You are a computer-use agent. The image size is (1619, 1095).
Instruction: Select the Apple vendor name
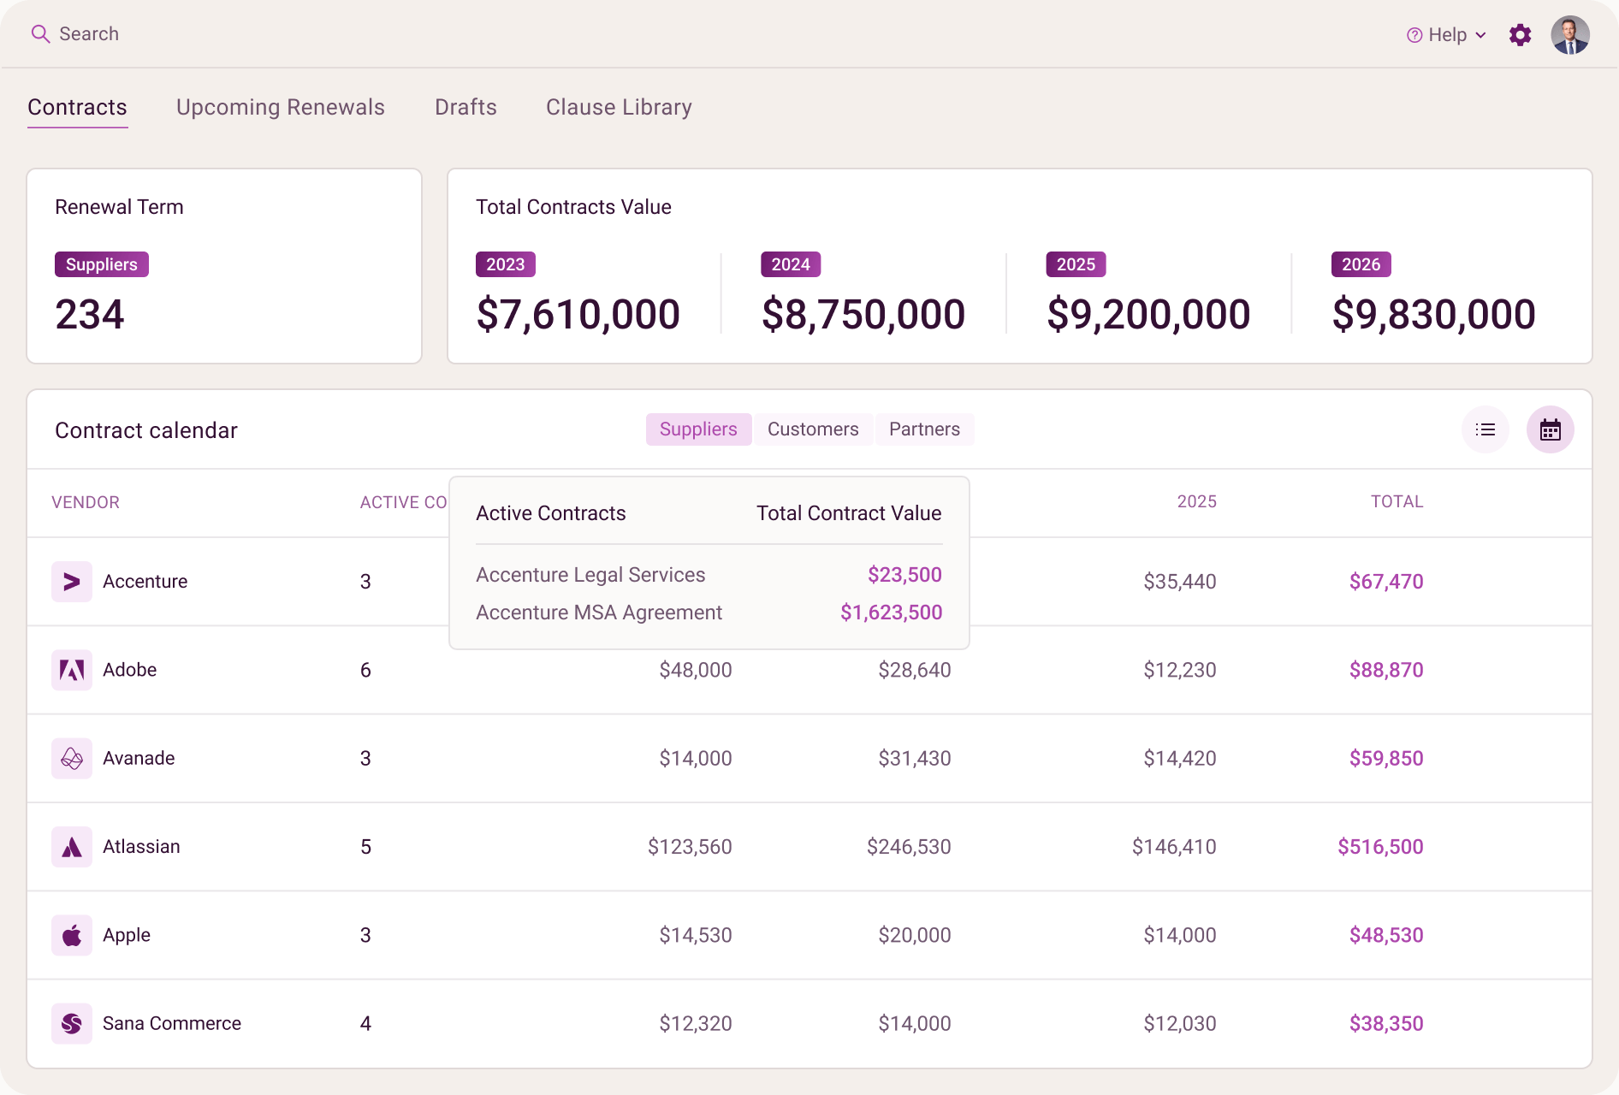click(x=127, y=935)
